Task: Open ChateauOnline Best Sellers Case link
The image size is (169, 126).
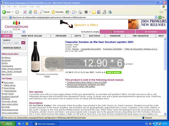Action: [x=87, y=82]
